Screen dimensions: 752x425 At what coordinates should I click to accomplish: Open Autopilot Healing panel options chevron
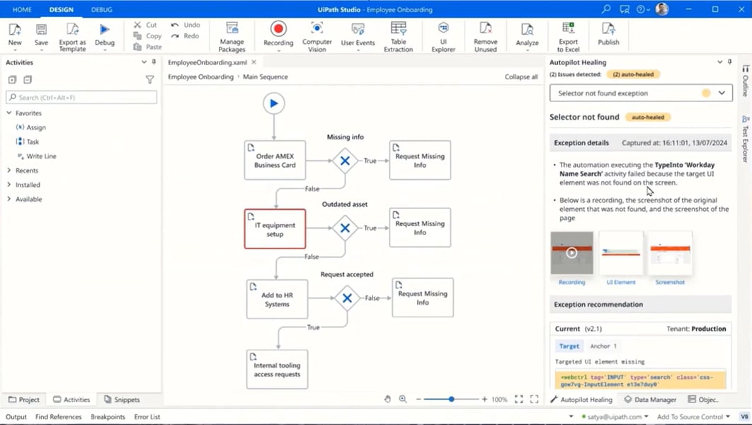(x=720, y=62)
